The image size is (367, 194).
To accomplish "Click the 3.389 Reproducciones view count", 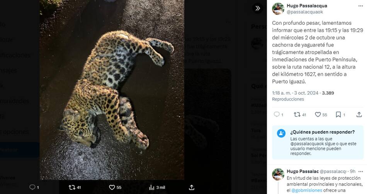I will point(303,96).
